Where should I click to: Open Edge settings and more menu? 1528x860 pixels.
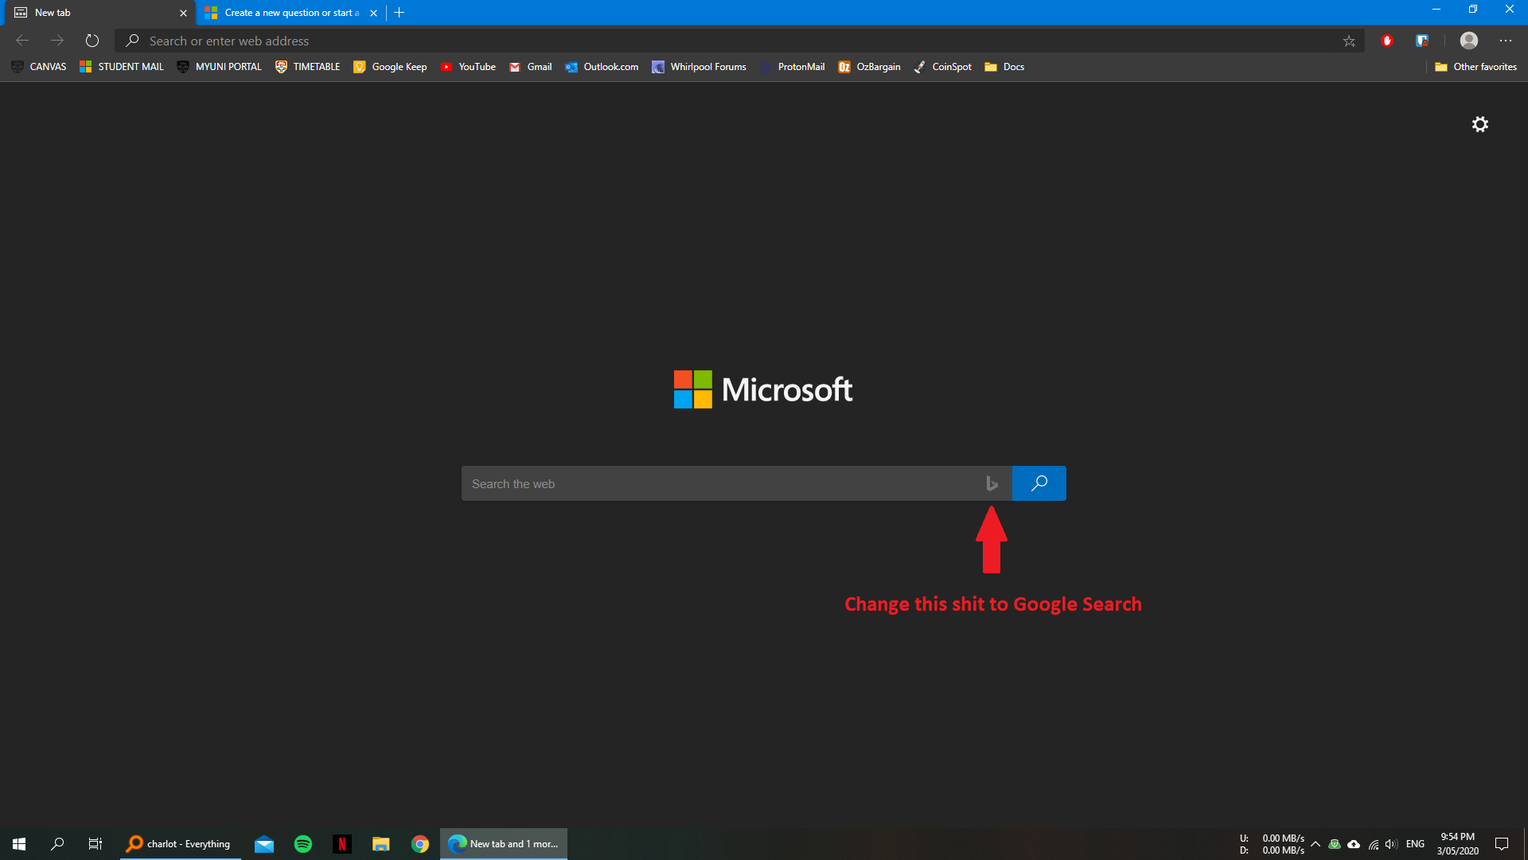click(x=1506, y=41)
